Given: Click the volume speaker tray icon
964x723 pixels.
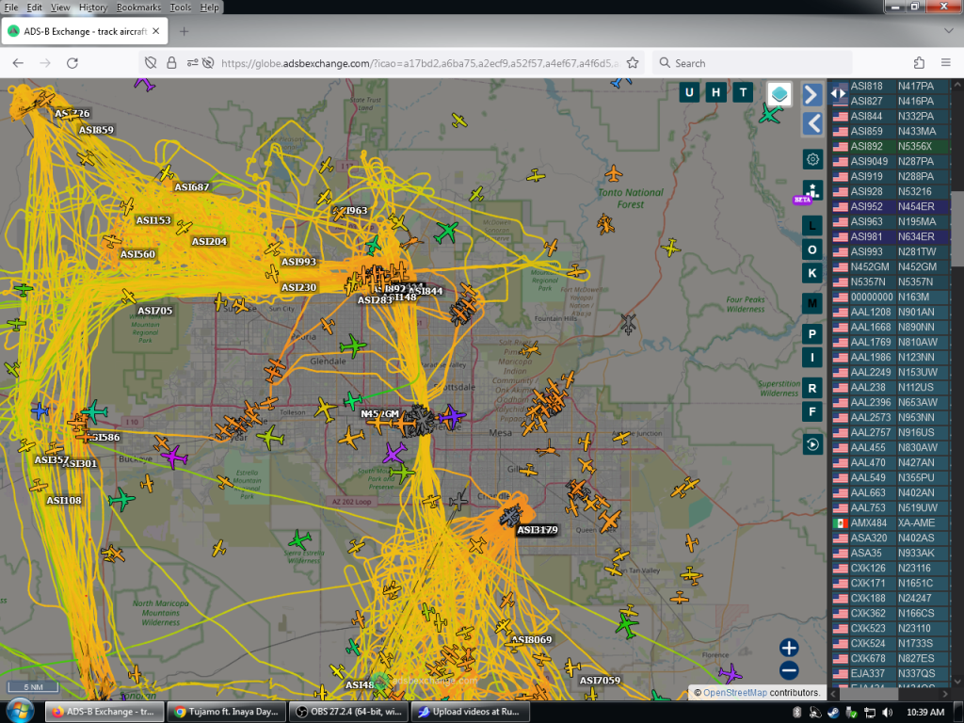Looking at the screenshot, I should coord(887,713).
